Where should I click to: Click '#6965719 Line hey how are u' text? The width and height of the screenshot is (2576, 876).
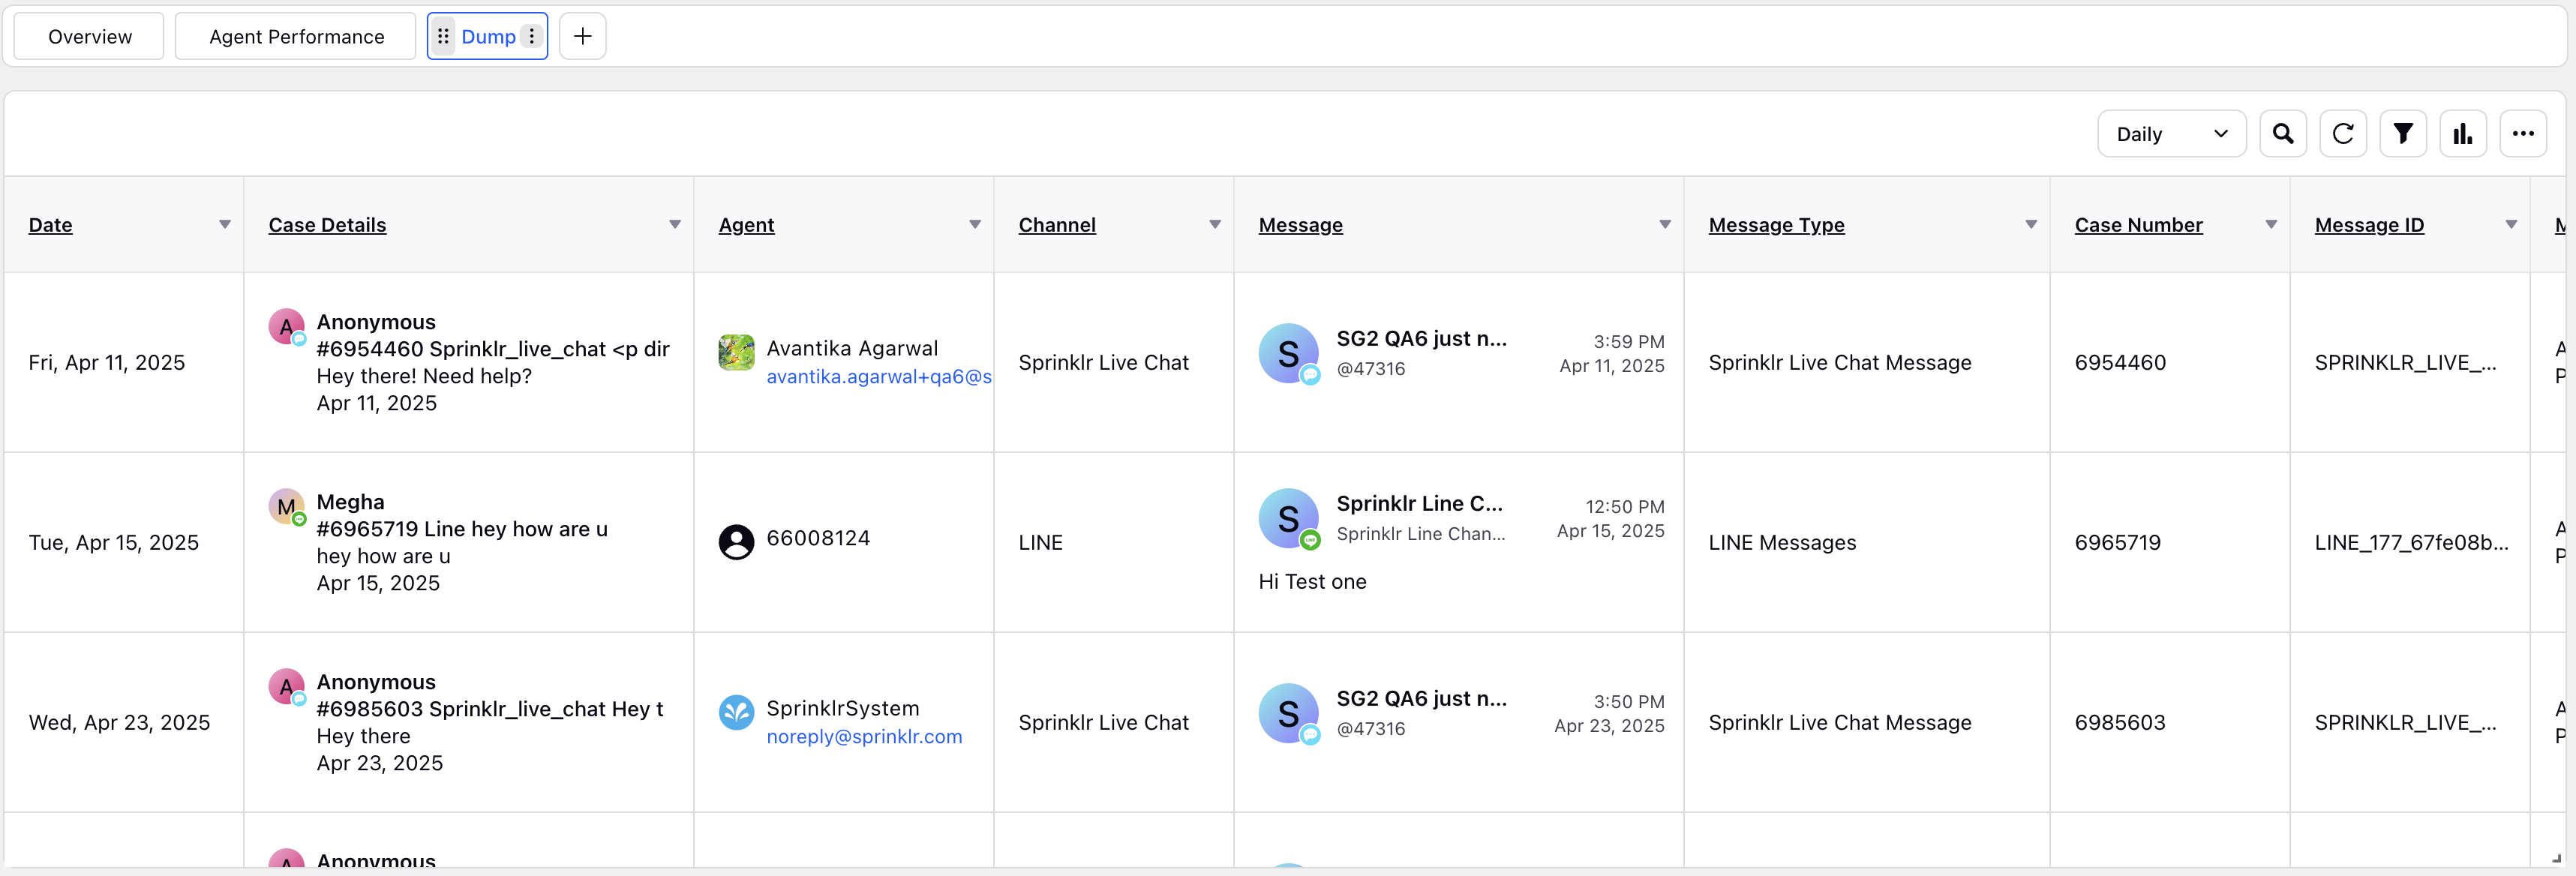click(x=462, y=529)
